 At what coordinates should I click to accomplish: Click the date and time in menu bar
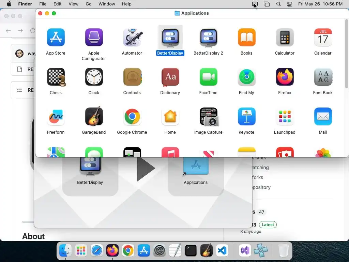[x=320, y=4]
